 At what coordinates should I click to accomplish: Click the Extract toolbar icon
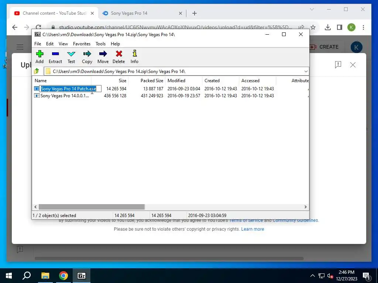click(55, 54)
